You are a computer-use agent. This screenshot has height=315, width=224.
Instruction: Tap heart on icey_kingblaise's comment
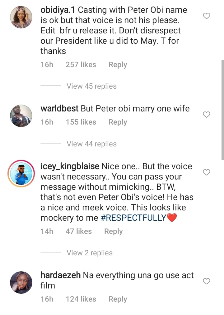207,172
